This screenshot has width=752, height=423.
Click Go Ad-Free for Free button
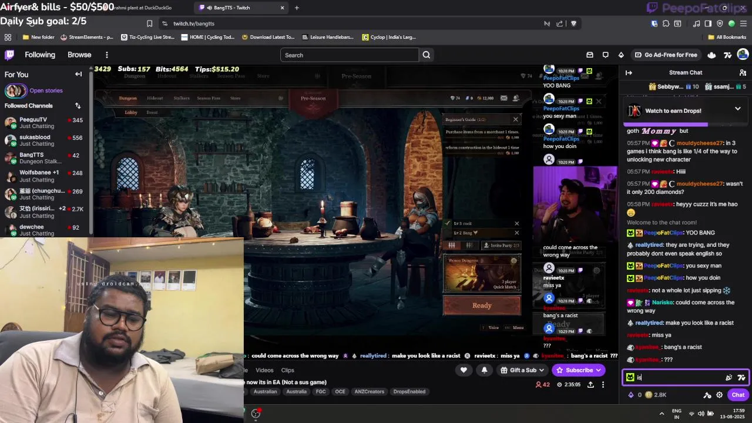(x=666, y=55)
